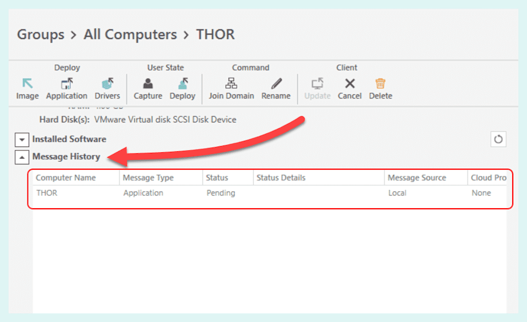Screen dimensions: 527x322
Task: Click the Pending status cell
Action: click(221, 193)
